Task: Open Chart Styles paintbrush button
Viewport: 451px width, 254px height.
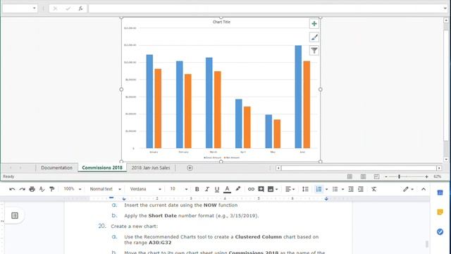Action: (314, 37)
